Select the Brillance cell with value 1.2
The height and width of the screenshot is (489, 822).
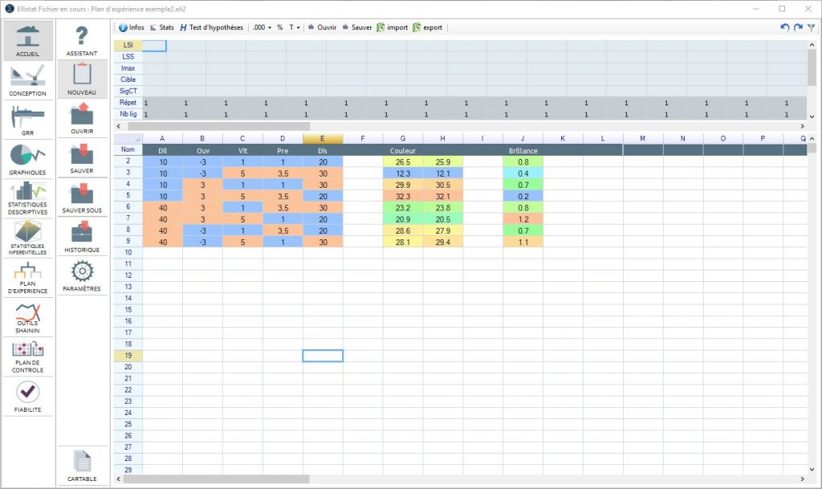pyautogui.click(x=523, y=219)
